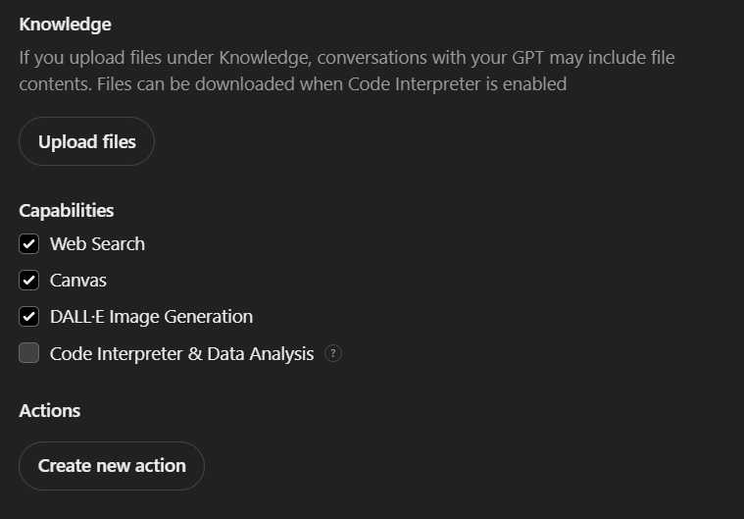
Task: Select the Knowledge section heading
Action: coord(65,25)
